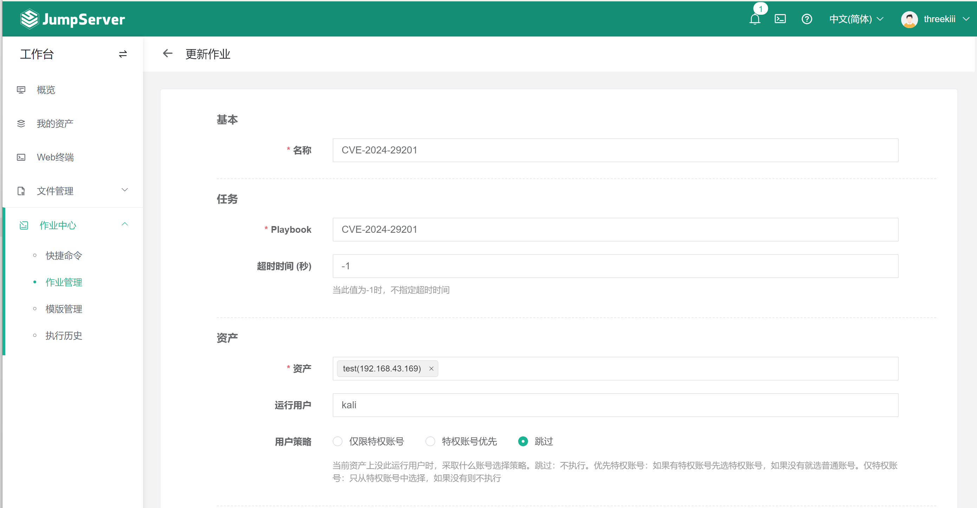Open 执行历史 in sidebar
This screenshot has width=977, height=508.
point(64,336)
